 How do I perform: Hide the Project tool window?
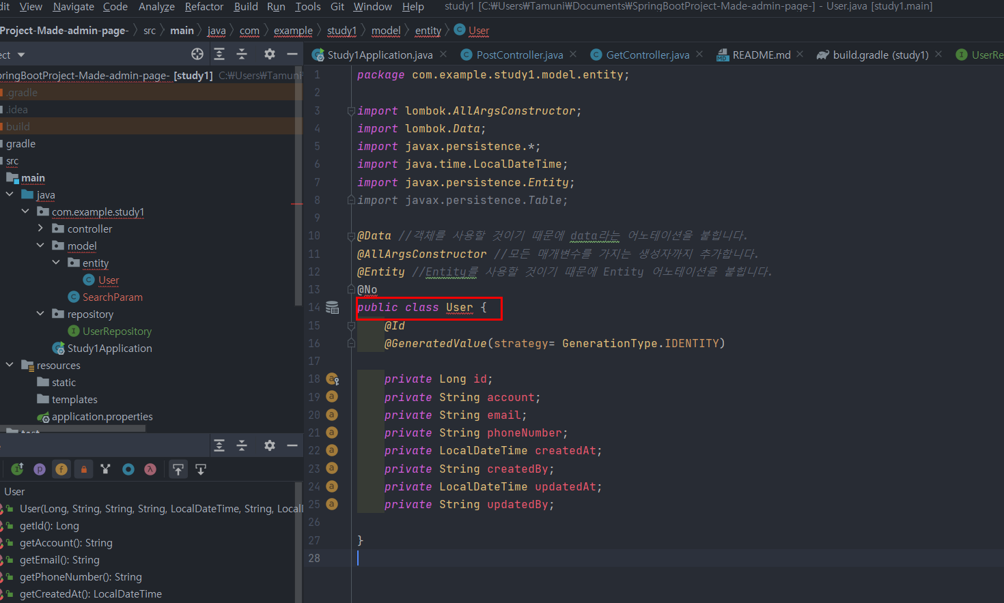(x=292, y=54)
